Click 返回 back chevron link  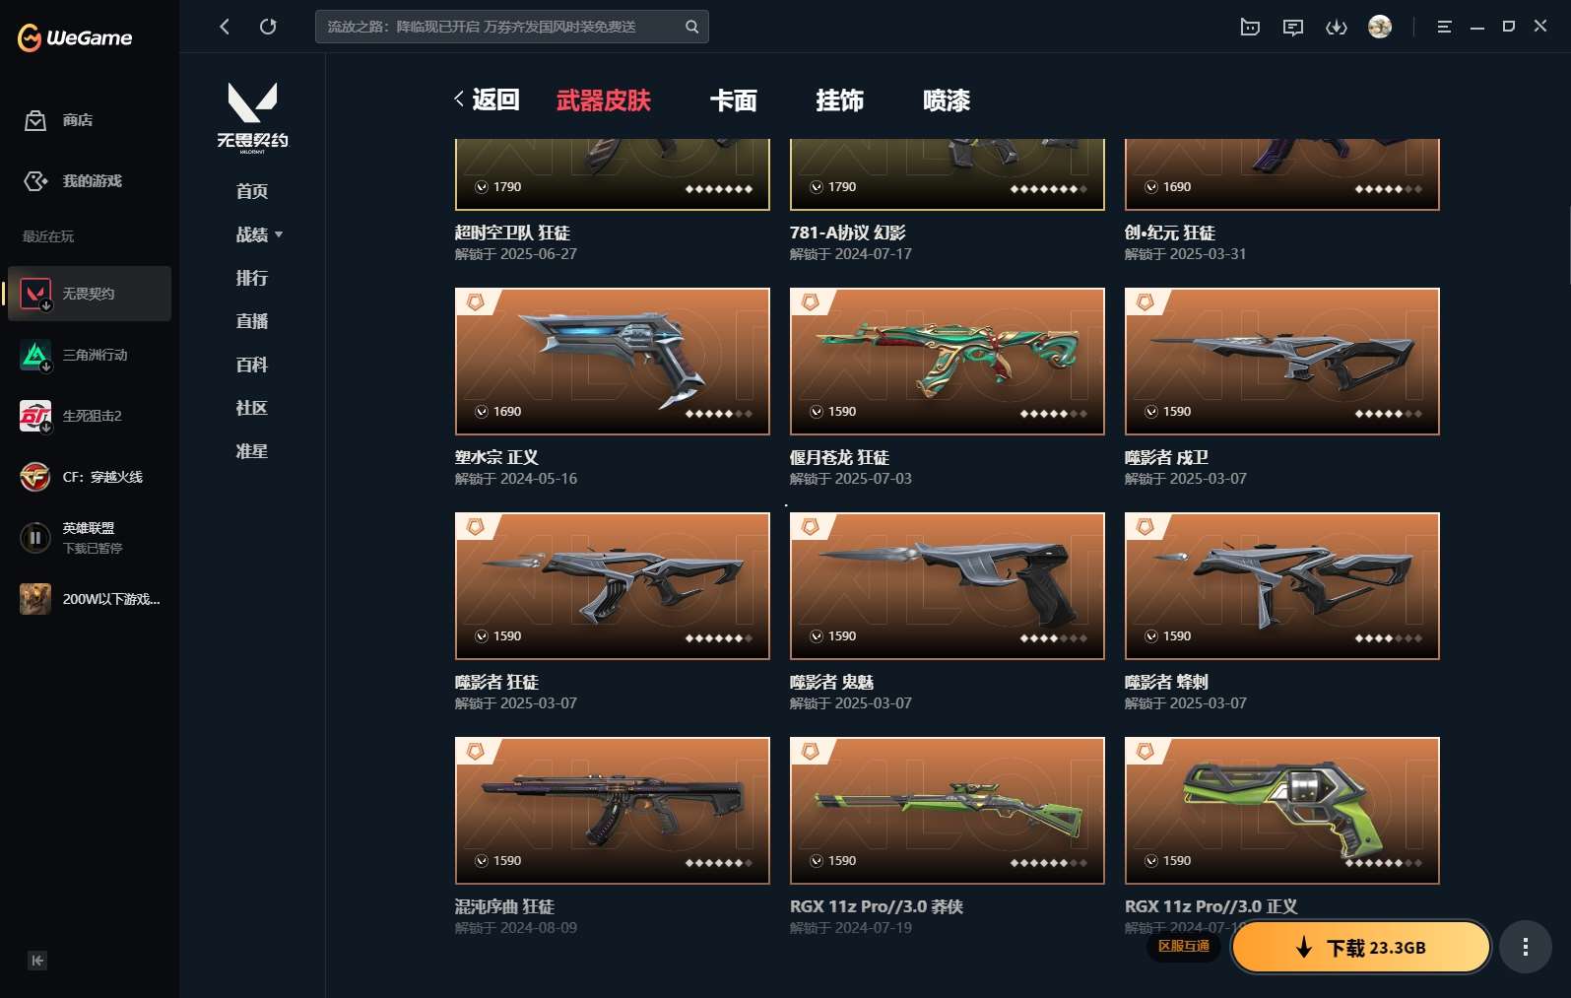tap(487, 100)
